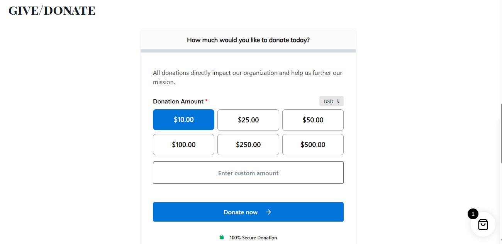Open the shopping bag cart icon
The width and height of the screenshot is (502, 244).
483,224
